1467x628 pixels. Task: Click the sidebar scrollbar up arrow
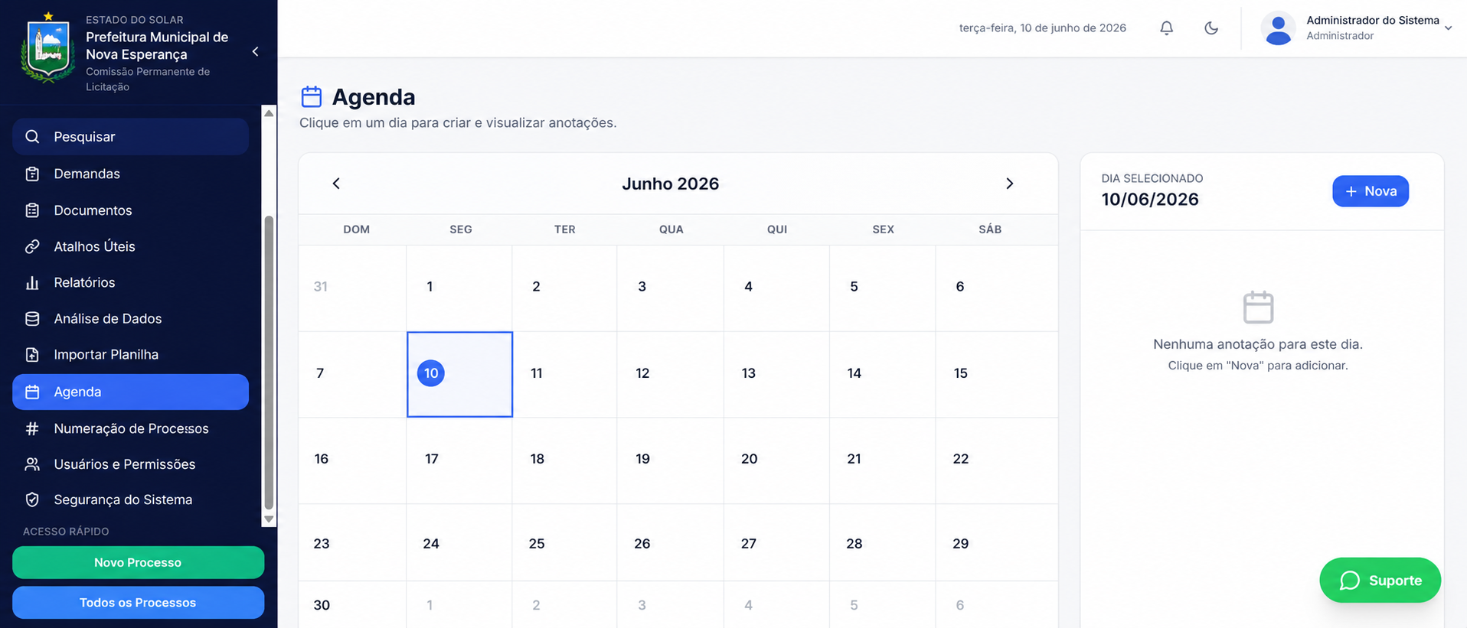[269, 113]
